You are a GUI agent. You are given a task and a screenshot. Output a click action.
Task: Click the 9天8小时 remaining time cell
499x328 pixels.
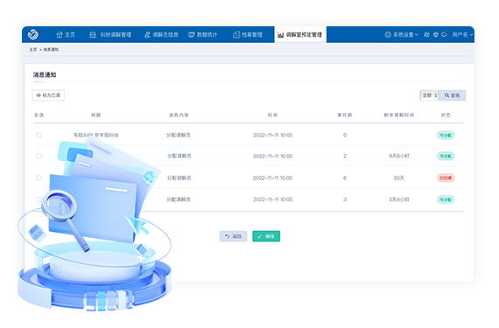tap(399, 156)
